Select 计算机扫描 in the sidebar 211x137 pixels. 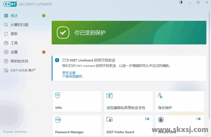click(19, 25)
